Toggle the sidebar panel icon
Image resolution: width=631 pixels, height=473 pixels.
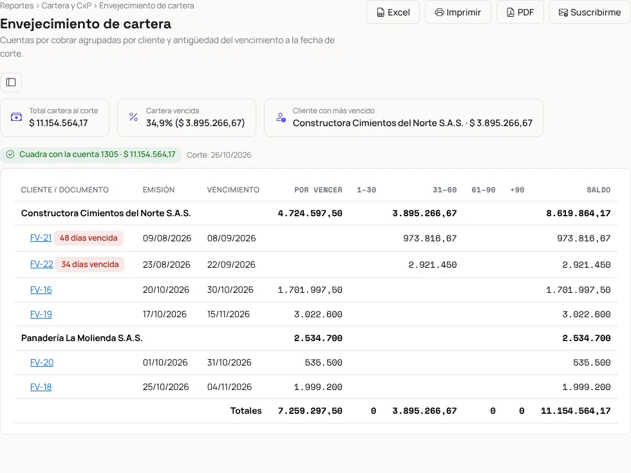tap(11, 82)
